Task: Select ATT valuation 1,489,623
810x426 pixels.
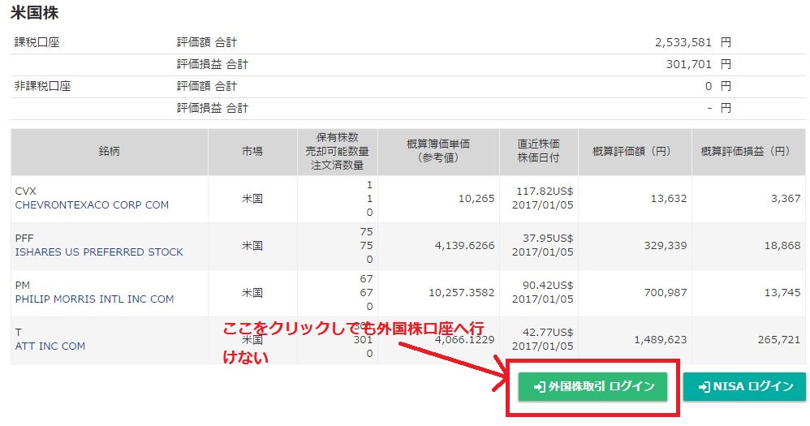Action: (661, 339)
